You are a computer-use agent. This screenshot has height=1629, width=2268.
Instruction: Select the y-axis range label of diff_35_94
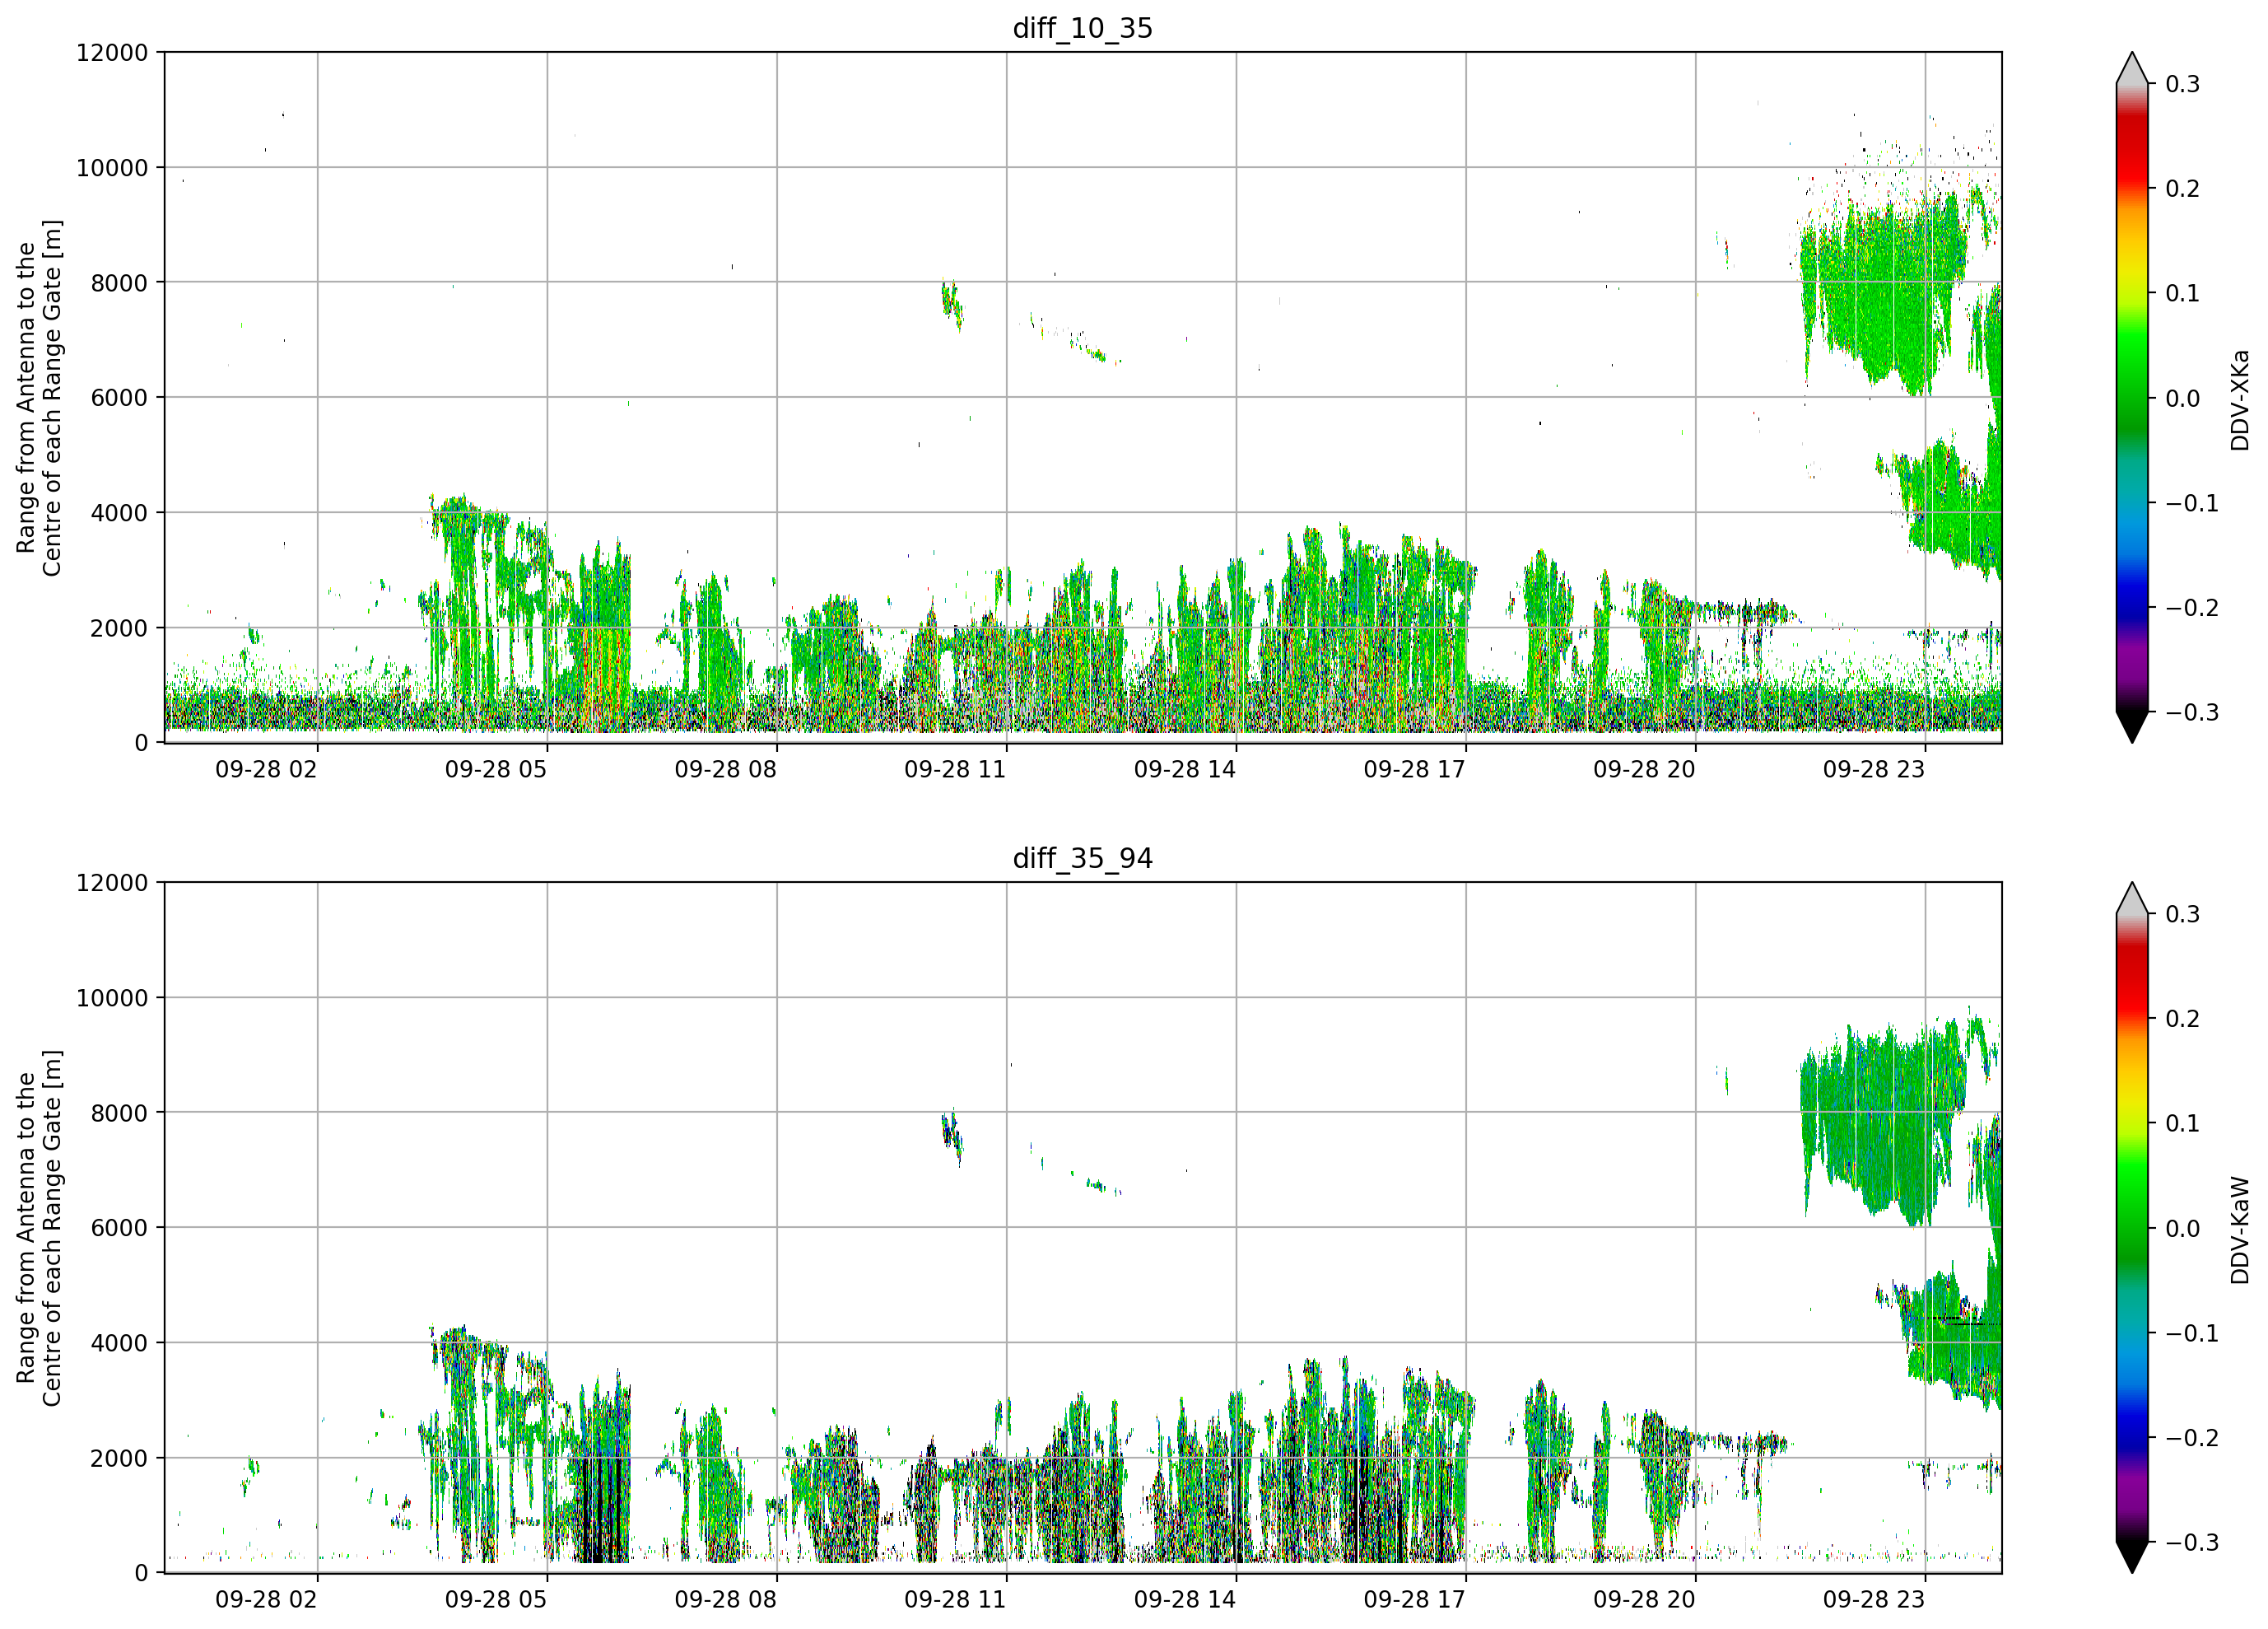point(39,1228)
